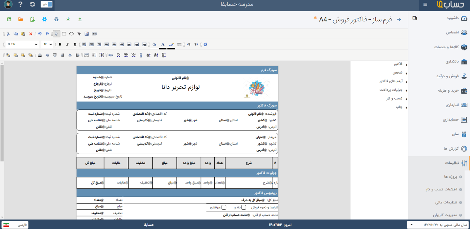
Task: Toggle bold text formatting
Action: pos(60,45)
